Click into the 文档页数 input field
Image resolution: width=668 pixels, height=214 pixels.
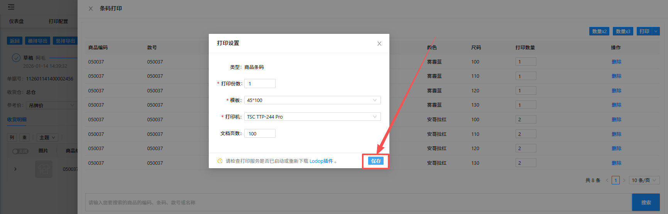point(260,134)
